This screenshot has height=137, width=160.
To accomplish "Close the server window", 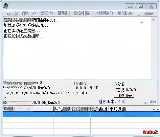I will pyautogui.click(x=152, y=6).
